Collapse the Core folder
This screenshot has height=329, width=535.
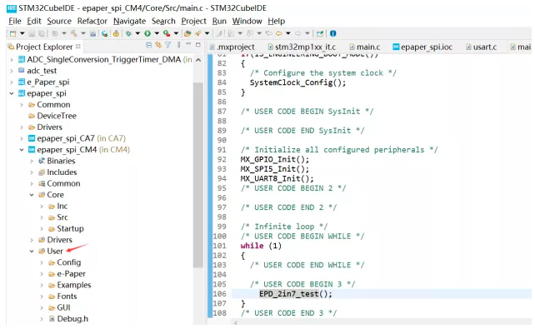click(32, 195)
